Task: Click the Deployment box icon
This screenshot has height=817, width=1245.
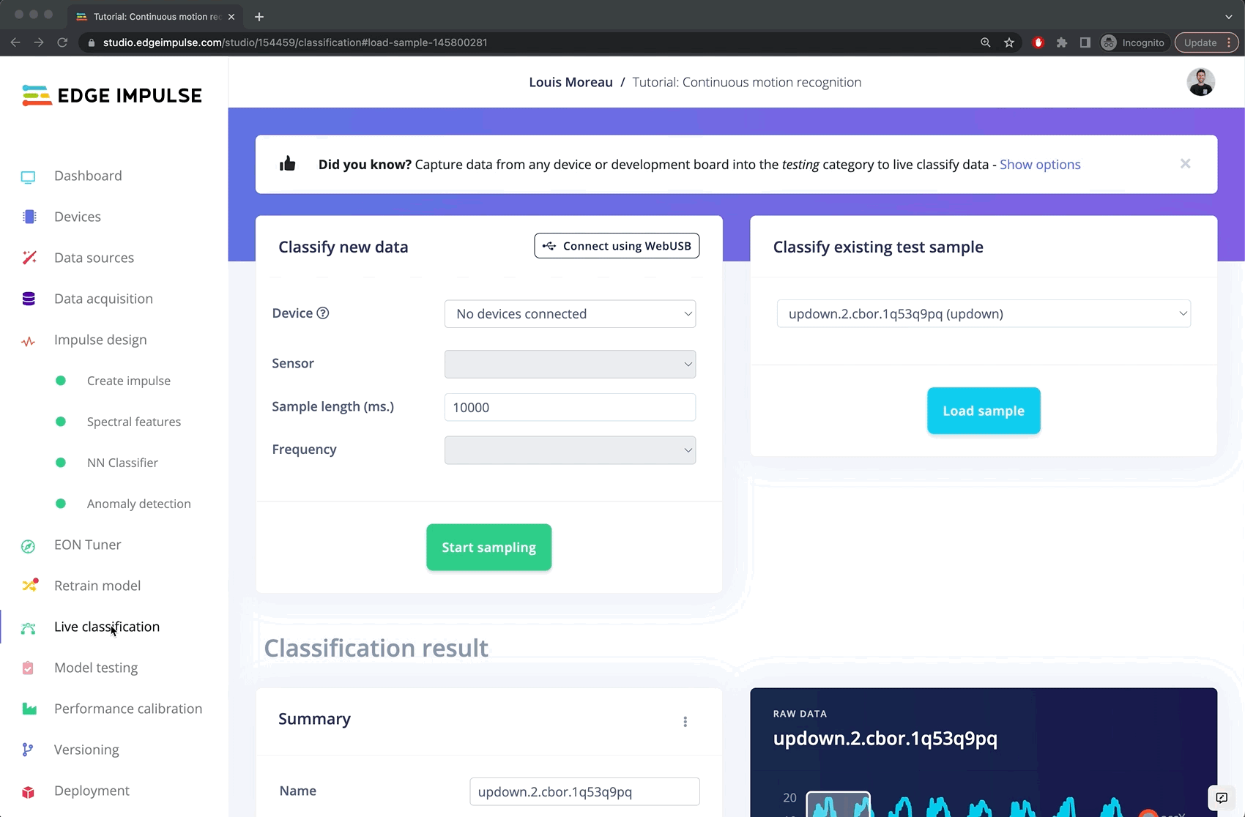Action: pyautogui.click(x=28, y=792)
